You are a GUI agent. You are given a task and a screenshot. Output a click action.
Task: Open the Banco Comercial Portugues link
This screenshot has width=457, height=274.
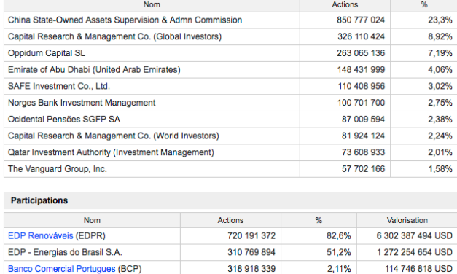61,268
